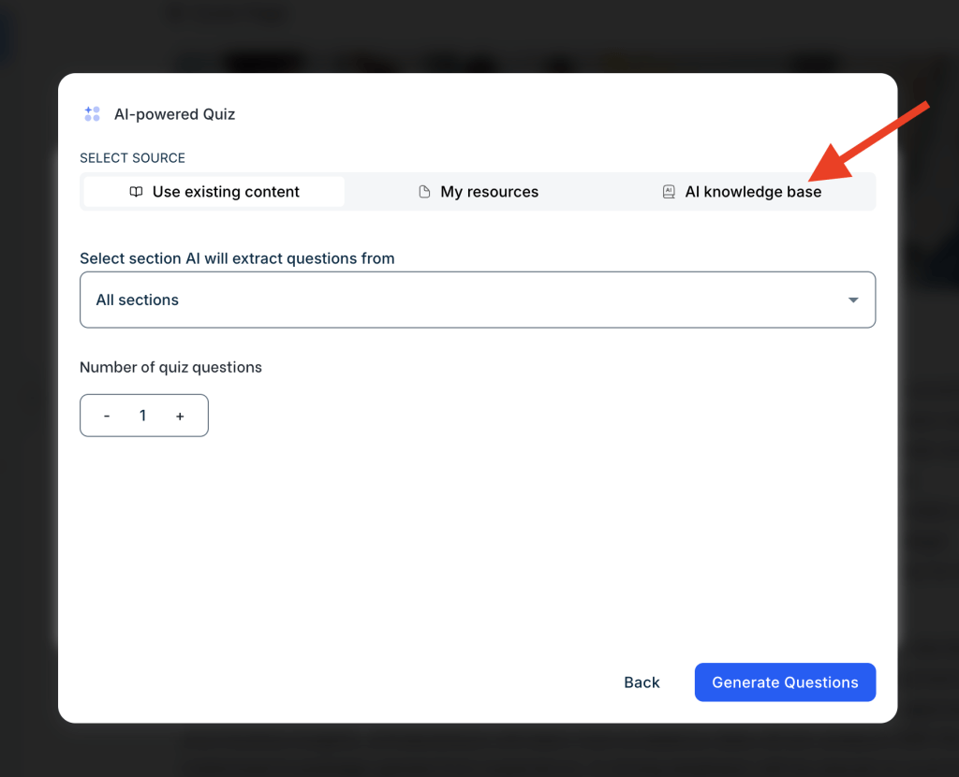
Task: Click the AI-powered Quiz dialog title
Action: 174,114
